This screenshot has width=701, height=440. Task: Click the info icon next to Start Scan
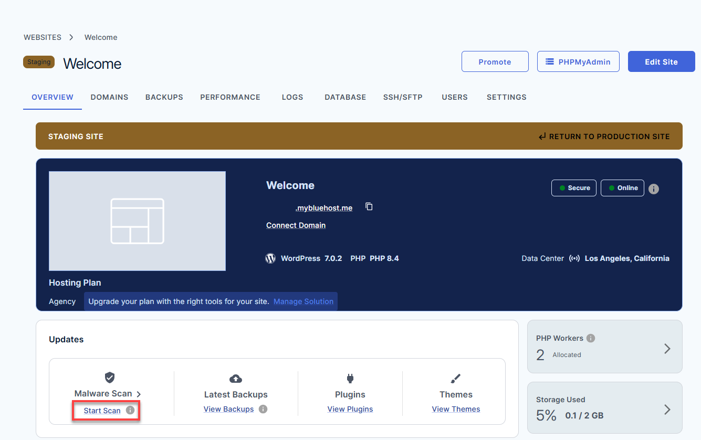pyautogui.click(x=130, y=410)
